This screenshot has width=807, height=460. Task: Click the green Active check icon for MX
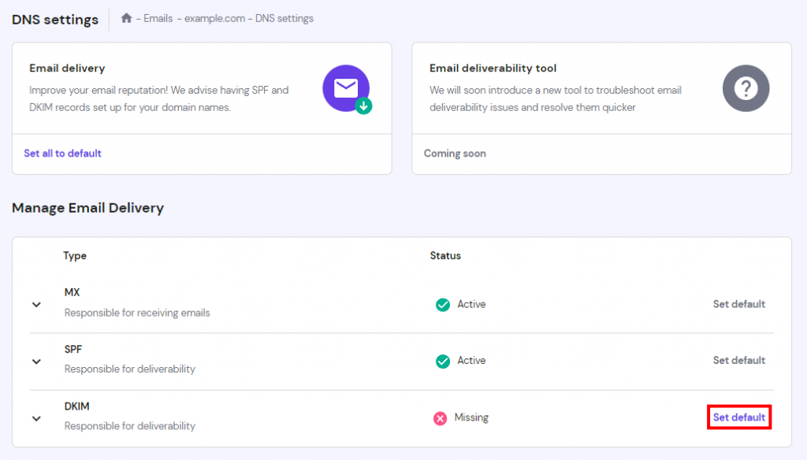442,304
